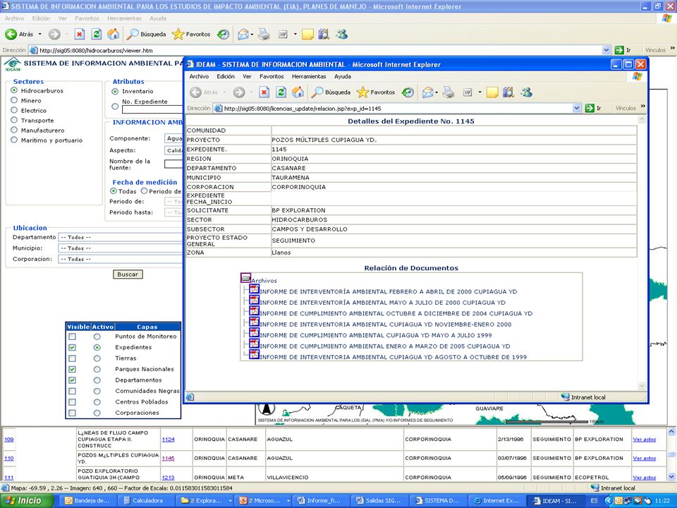Image resolution: width=677 pixels, height=508 pixels.
Task: Toggle Parques Nacionales visible checkbox
Action: [72, 369]
